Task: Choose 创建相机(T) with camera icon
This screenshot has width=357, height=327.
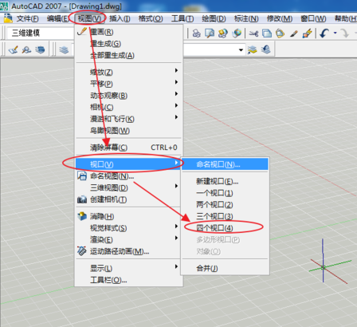Action: [x=129, y=199]
